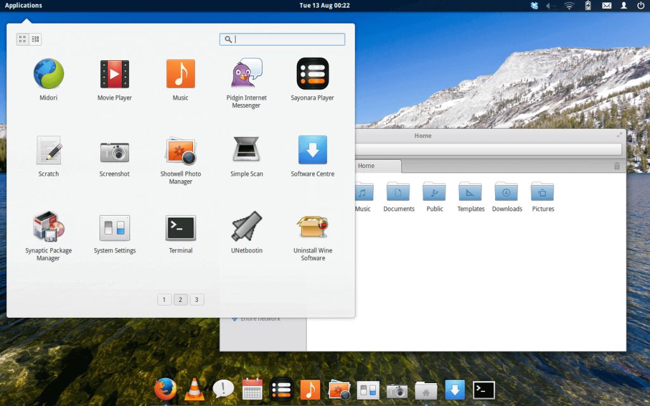Open Sayonara Player in launcher grid
This screenshot has width=650, height=406.
pos(312,74)
